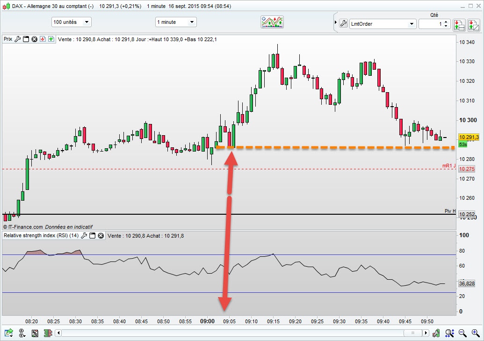Click the Piv H 10 252 price label
This screenshot has height=341, width=484.
pyautogui.click(x=466, y=214)
